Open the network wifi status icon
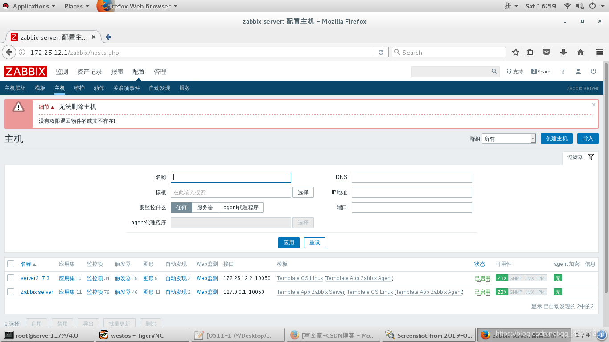The width and height of the screenshot is (609, 342). (568, 6)
